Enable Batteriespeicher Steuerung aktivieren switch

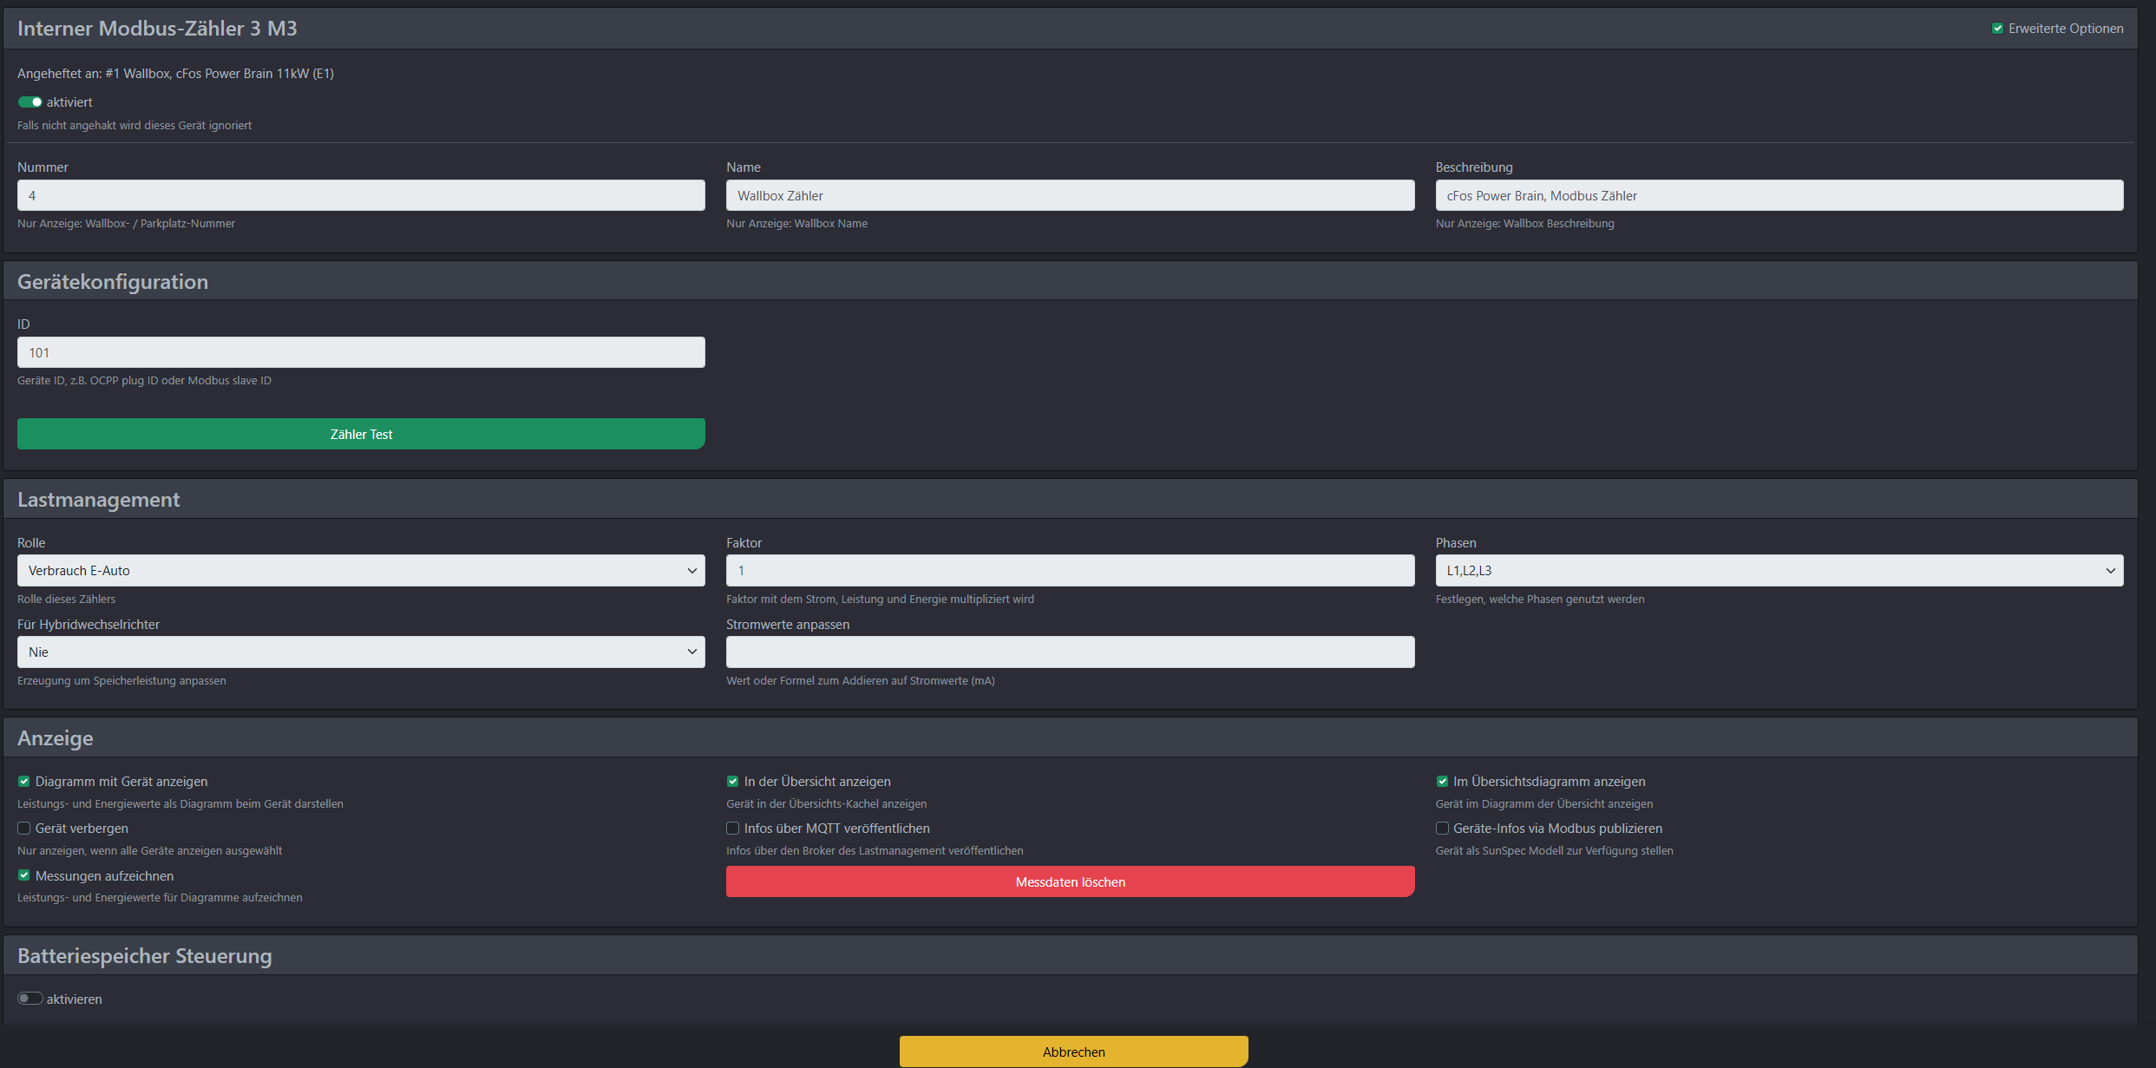click(30, 999)
